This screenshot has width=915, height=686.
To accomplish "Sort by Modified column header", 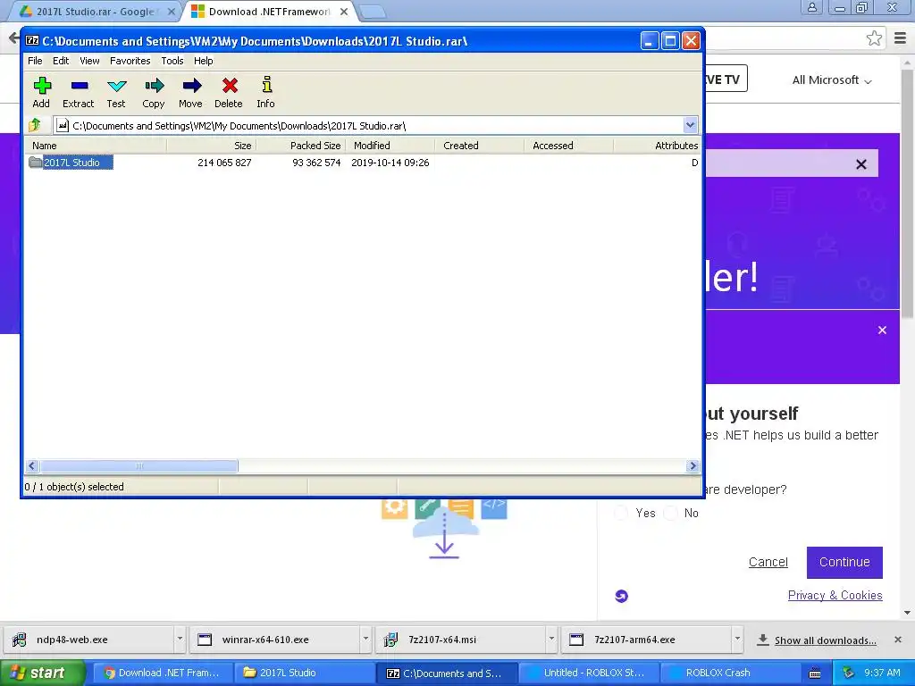I will pos(390,146).
